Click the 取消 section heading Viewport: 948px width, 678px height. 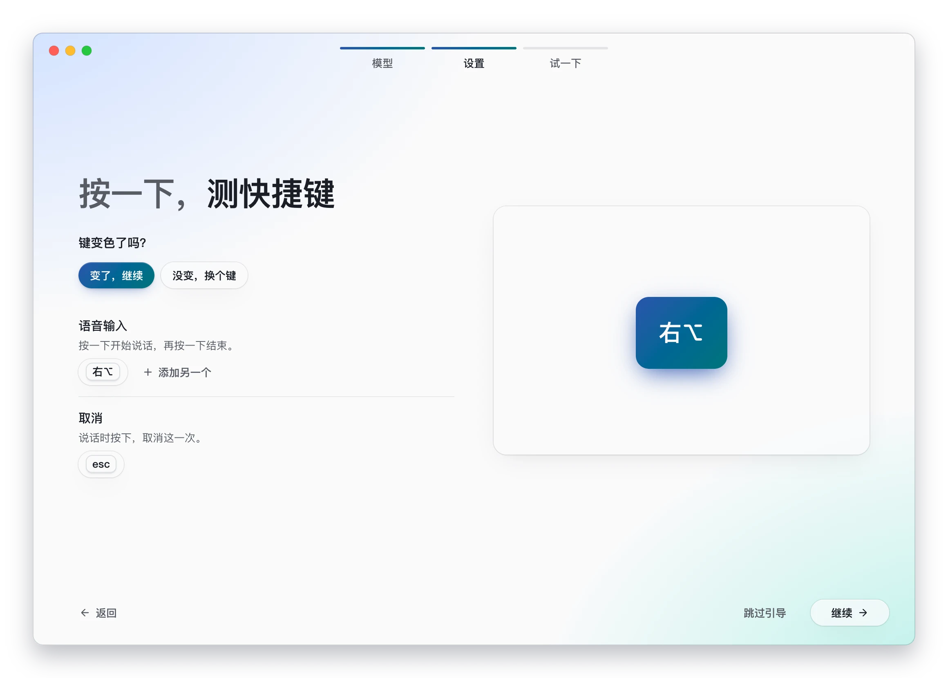91,418
